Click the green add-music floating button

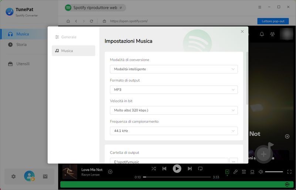264,154
